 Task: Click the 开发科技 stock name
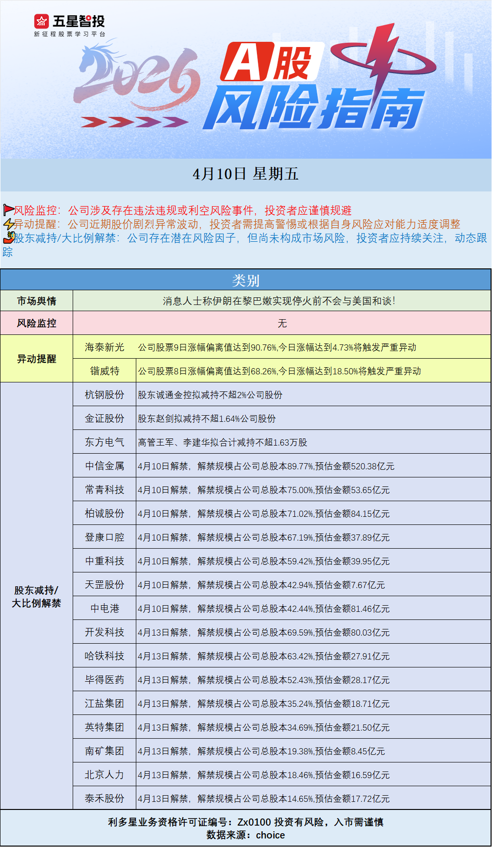point(104,632)
